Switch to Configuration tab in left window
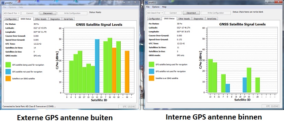The width and height of the screenshot is (284, 125). click(x=11, y=19)
